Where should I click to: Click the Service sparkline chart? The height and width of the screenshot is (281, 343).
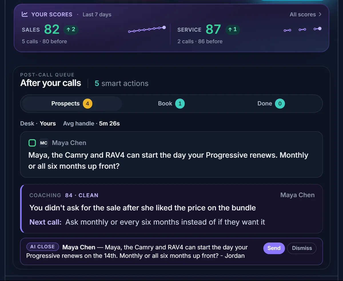(303, 29)
